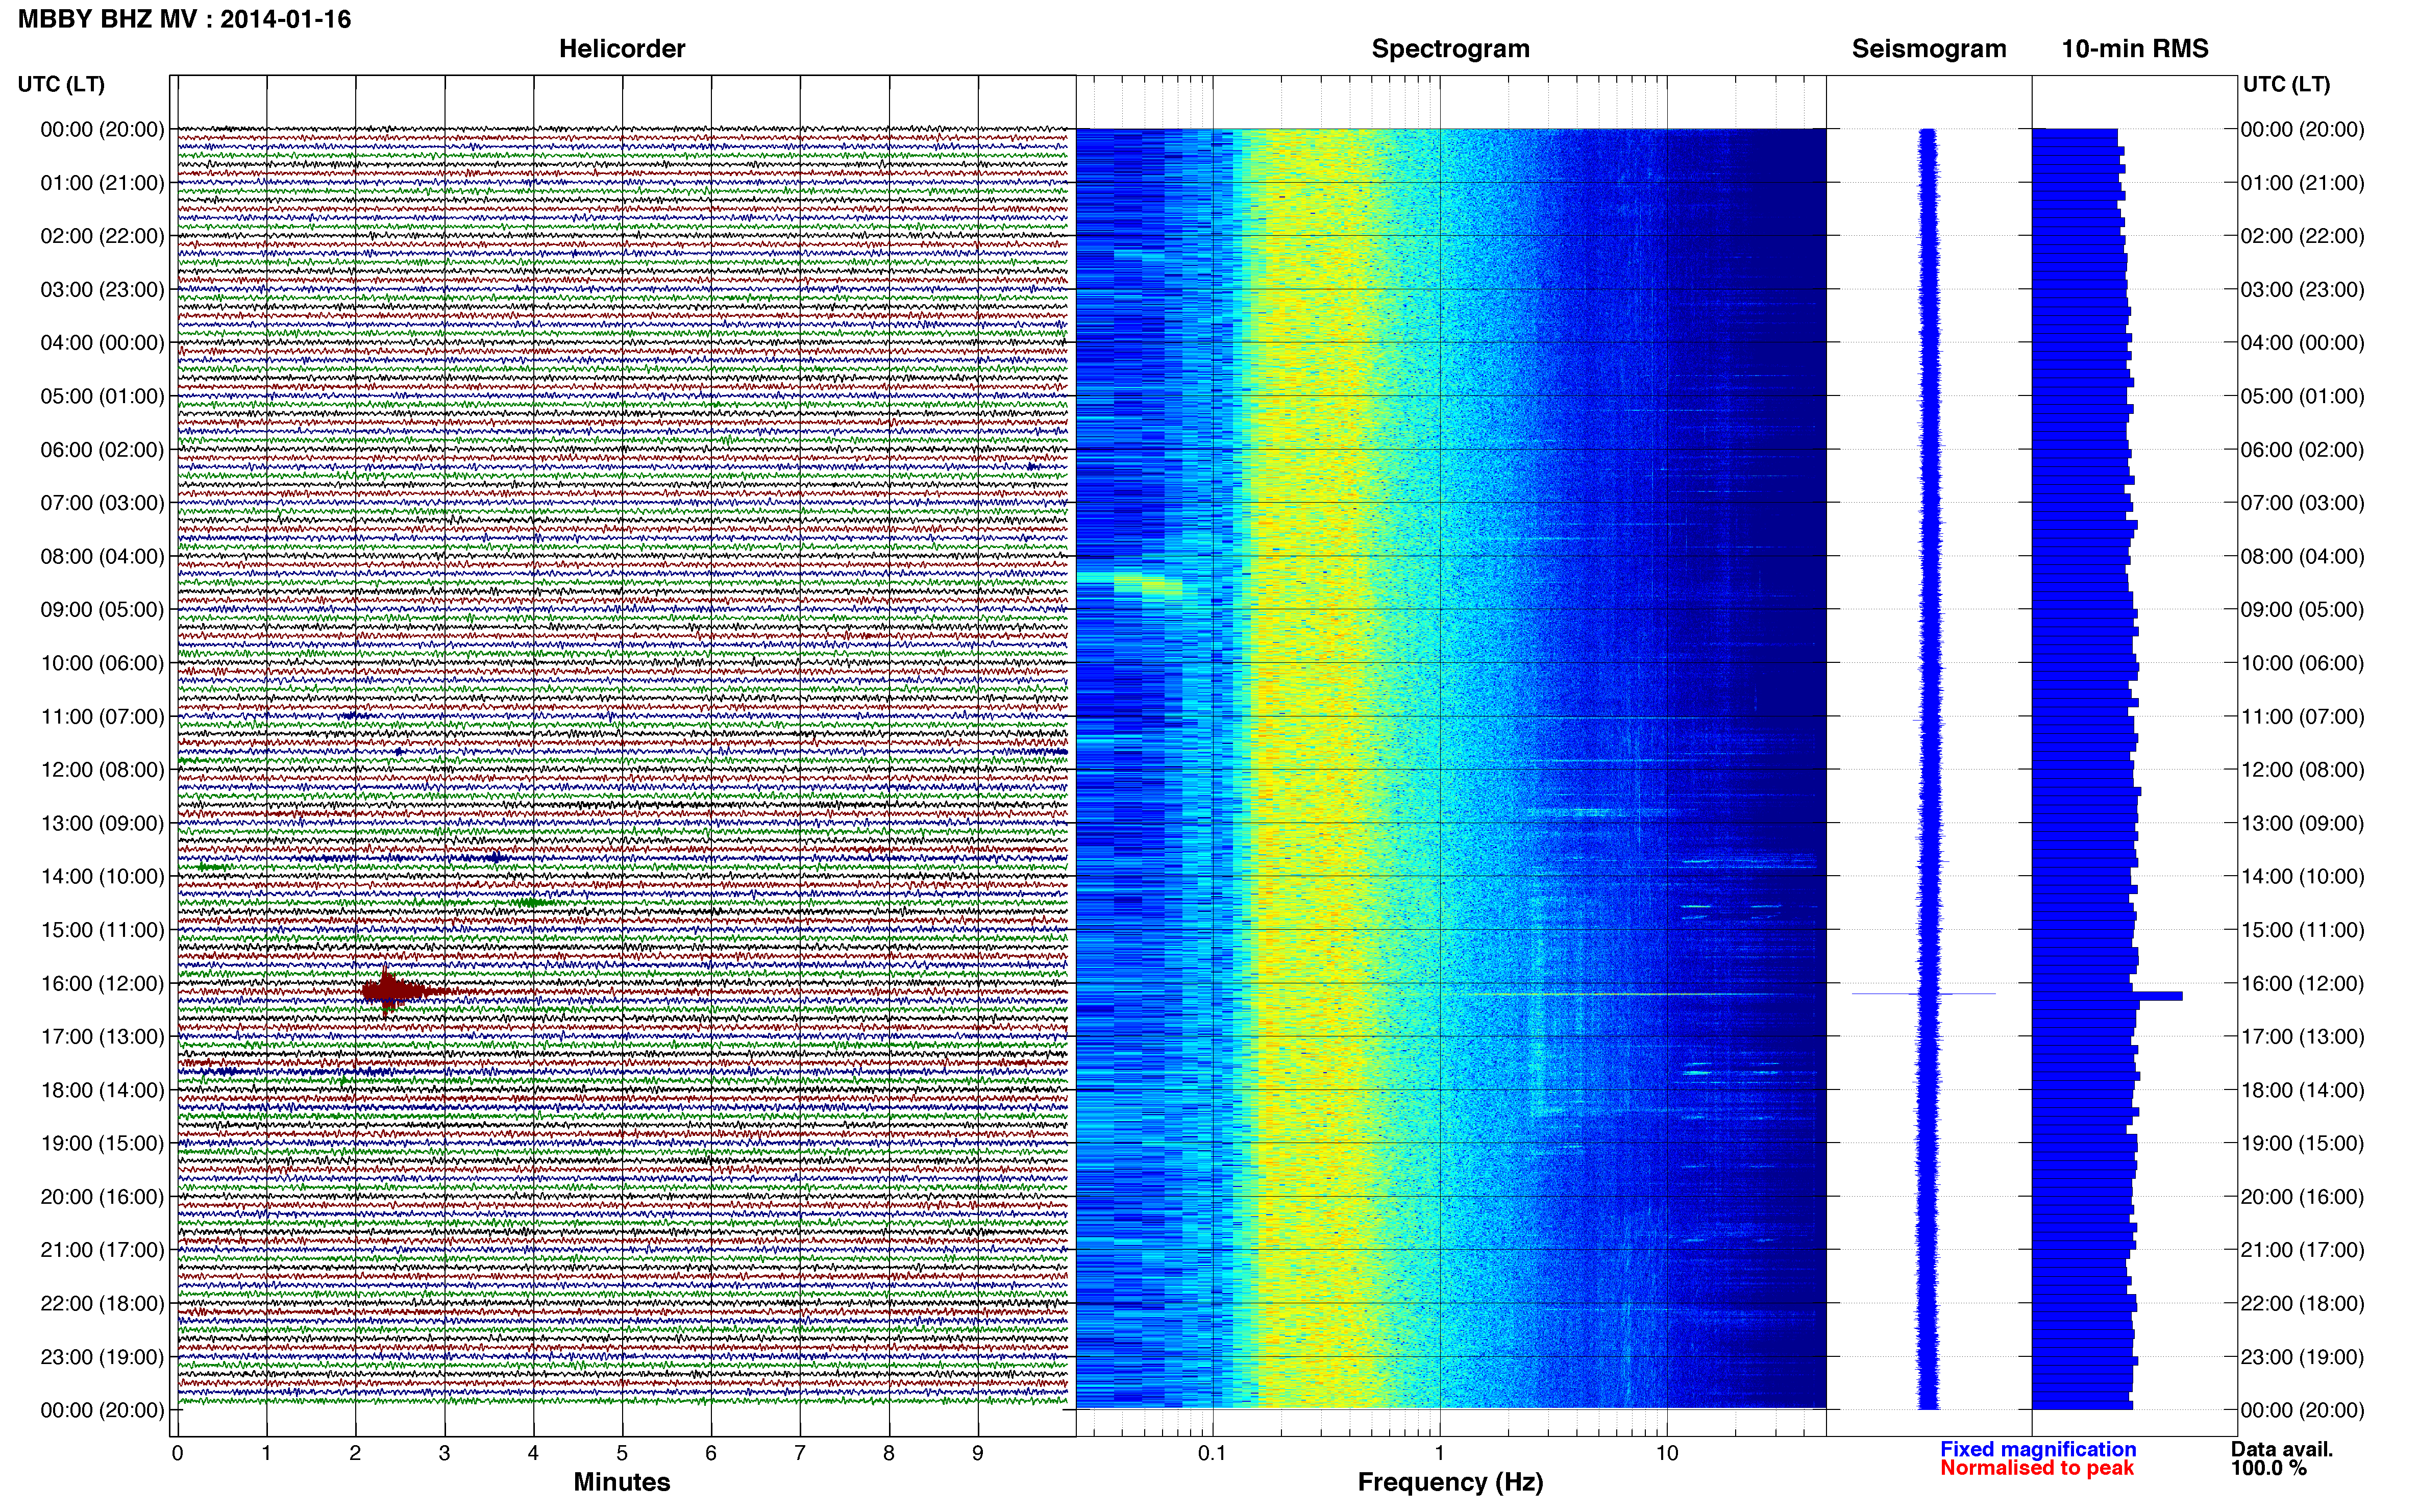The height and width of the screenshot is (1512, 2419).
Task: Click the 'Normalised to peak' legend text
Action: 2037,1468
